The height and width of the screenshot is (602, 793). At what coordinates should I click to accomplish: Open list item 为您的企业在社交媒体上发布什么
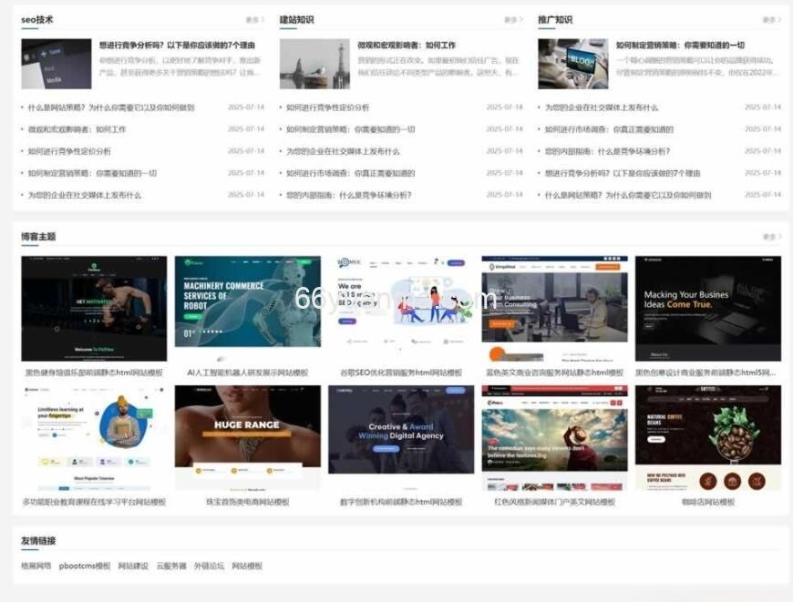pyautogui.click(x=88, y=194)
